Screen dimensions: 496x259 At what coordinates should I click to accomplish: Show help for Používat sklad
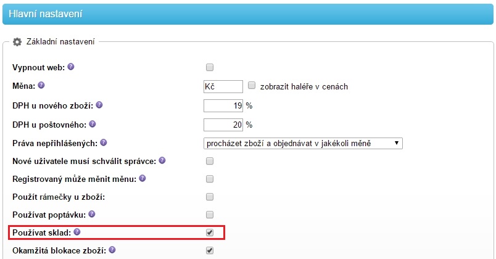[77, 232]
